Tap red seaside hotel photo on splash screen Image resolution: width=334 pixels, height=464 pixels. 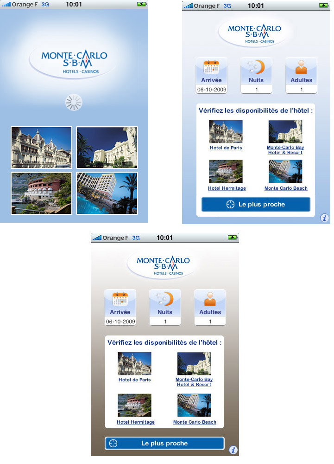(41, 193)
